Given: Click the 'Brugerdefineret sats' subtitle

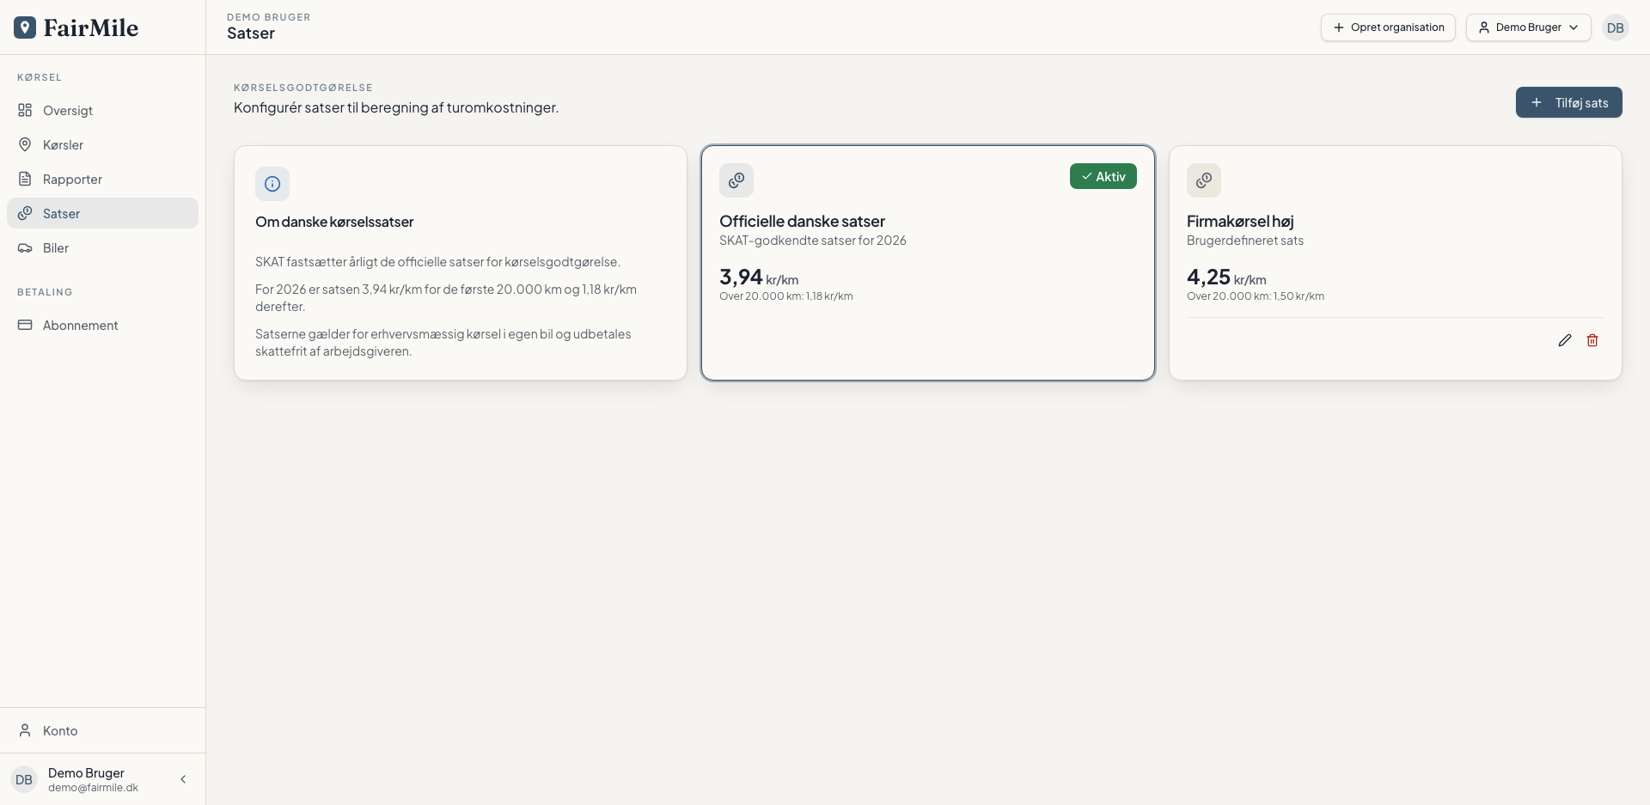Looking at the screenshot, I should [1245, 241].
